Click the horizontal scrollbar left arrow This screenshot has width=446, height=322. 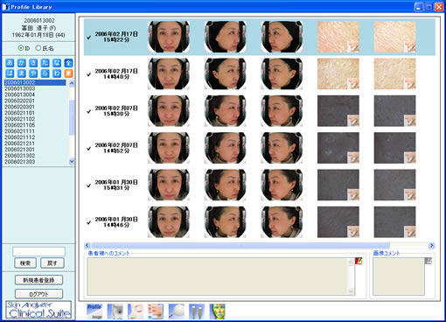[x=87, y=246]
